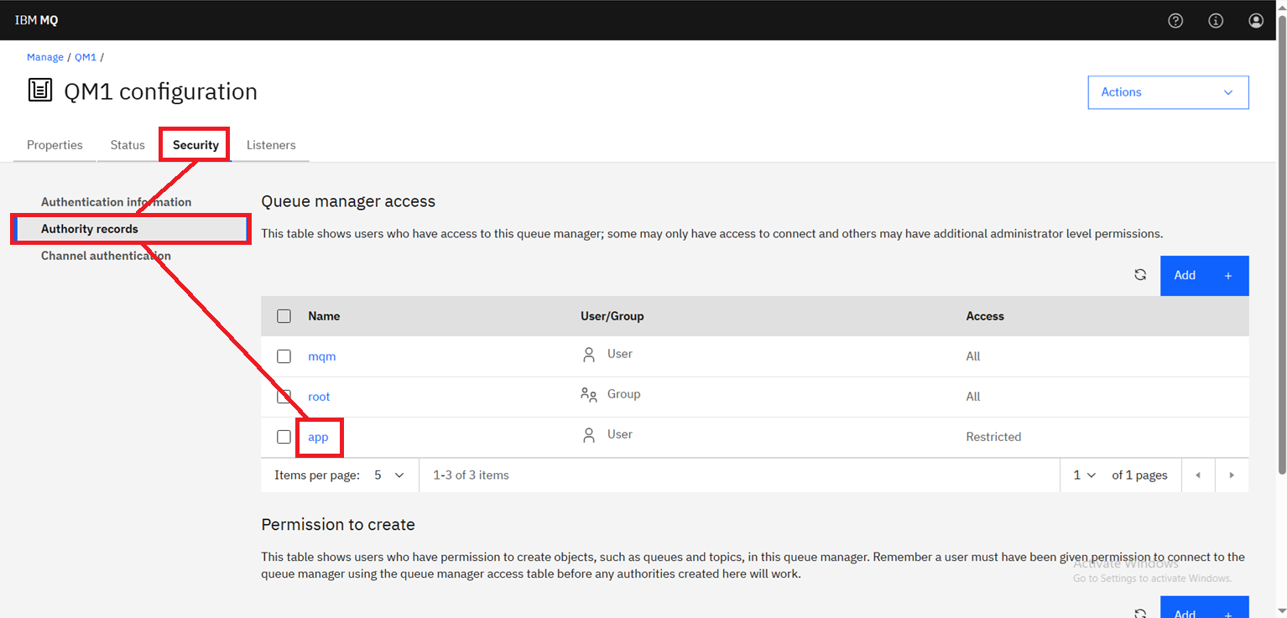Open the root group link
The height and width of the screenshot is (618, 1287).
tap(319, 397)
